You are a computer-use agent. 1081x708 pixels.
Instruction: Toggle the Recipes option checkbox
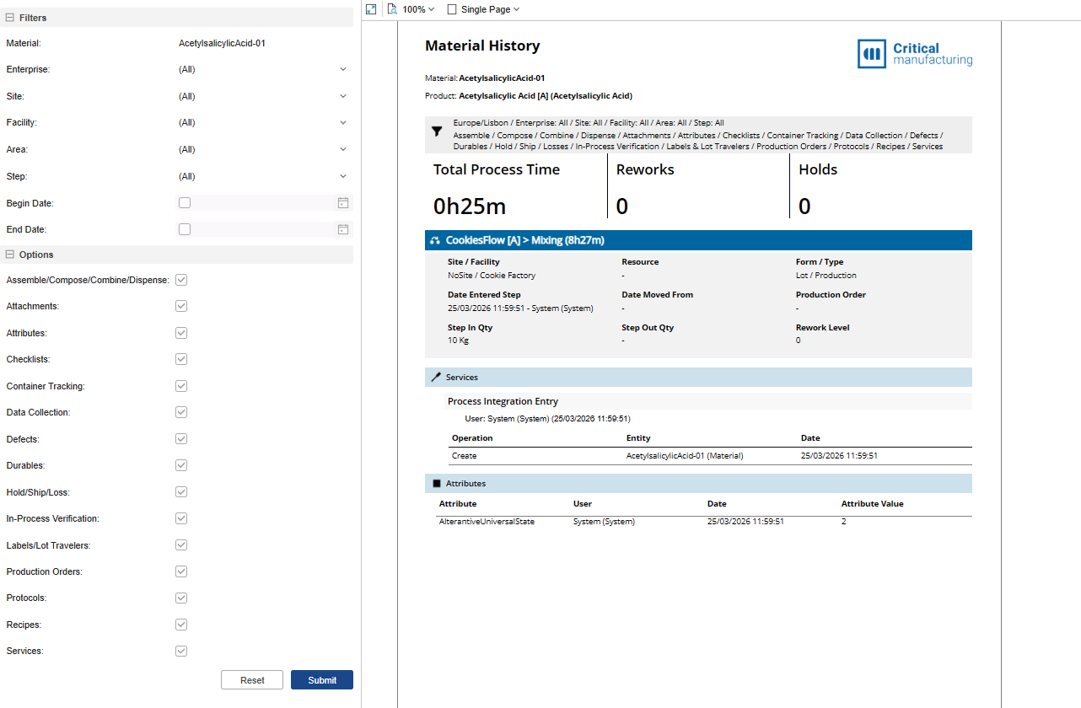pos(181,625)
